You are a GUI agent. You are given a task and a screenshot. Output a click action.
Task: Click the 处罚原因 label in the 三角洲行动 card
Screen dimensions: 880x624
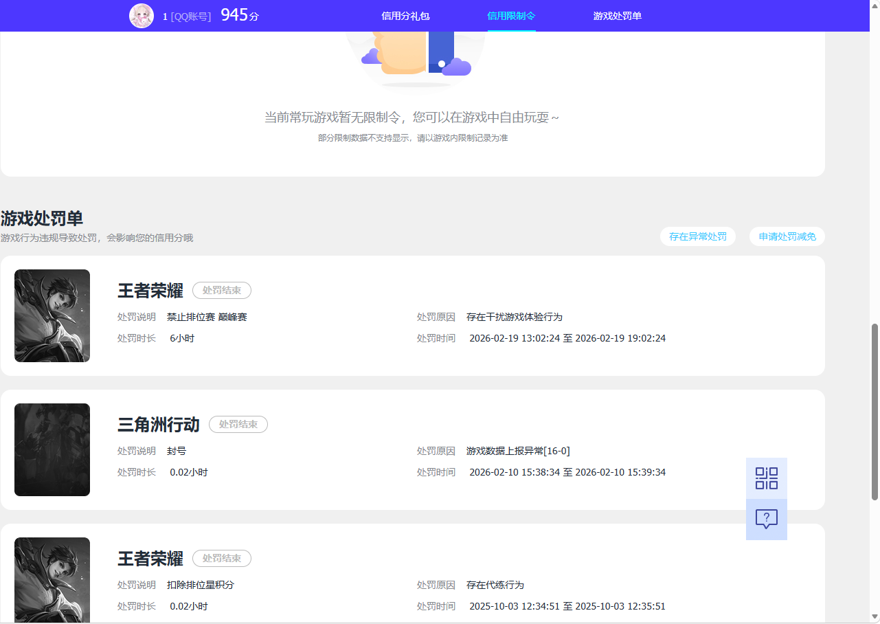click(436, 452)
